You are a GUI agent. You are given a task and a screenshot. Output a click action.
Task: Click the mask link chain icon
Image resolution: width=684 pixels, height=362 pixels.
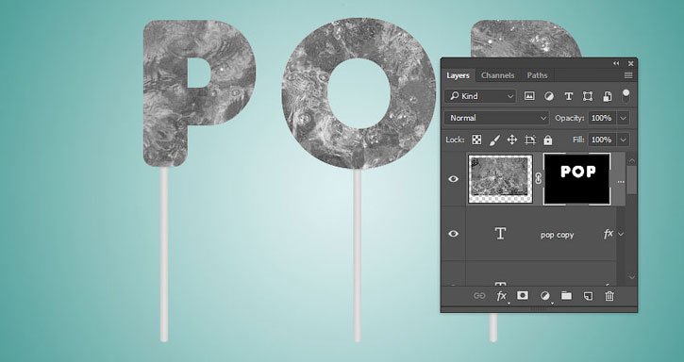coord(538,178)
